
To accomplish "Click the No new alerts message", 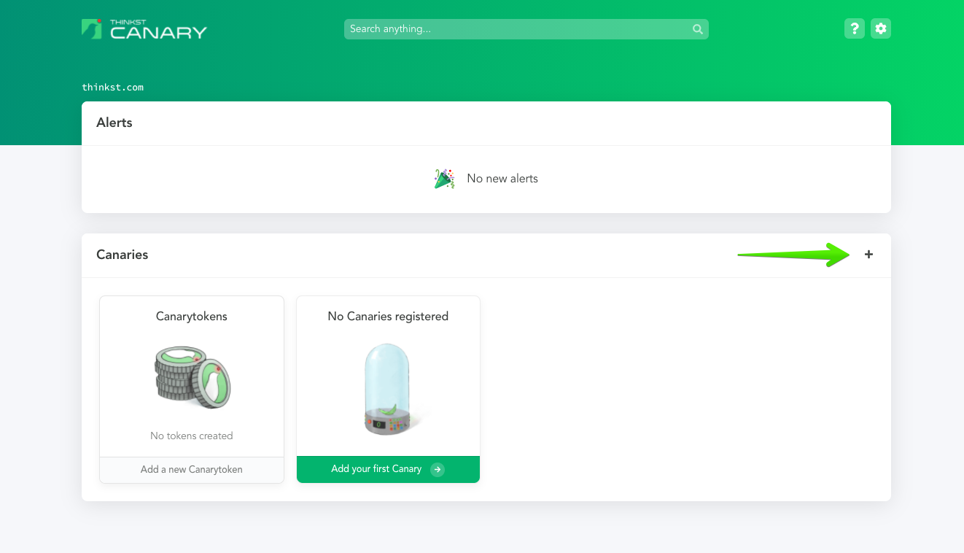I will click(502, 179).
